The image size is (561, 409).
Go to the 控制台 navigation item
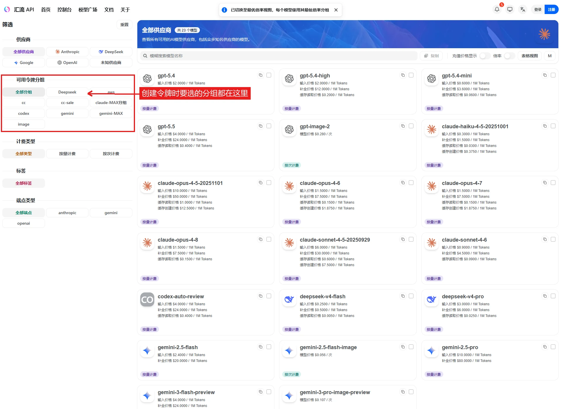[x=64, y=10]
